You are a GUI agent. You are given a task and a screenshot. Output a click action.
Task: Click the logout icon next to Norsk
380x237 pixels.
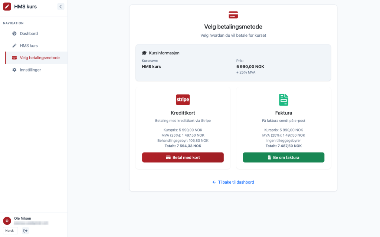tap(26, 231)
